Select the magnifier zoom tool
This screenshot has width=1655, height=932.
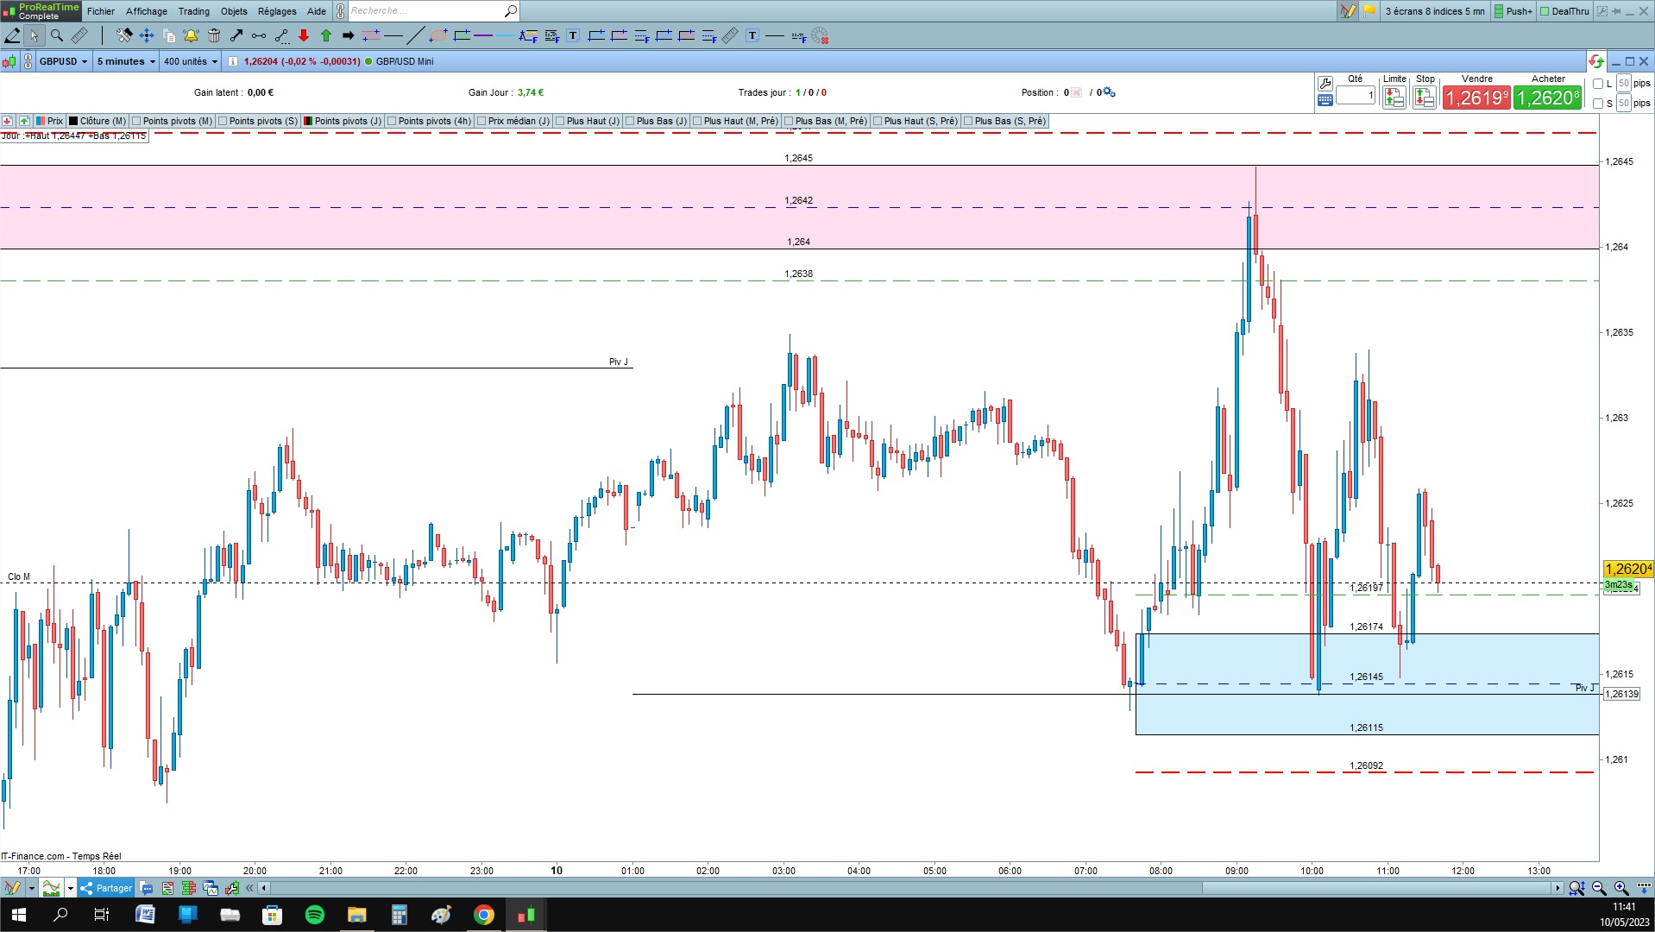[x=57, y=35]
